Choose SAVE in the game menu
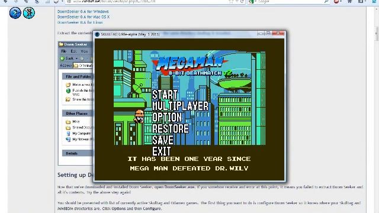The image size is (379, 213). pyautogui.click(x=163, y=140)
